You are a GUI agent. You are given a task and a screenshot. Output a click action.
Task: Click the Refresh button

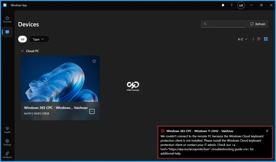[x=257, y=24]
